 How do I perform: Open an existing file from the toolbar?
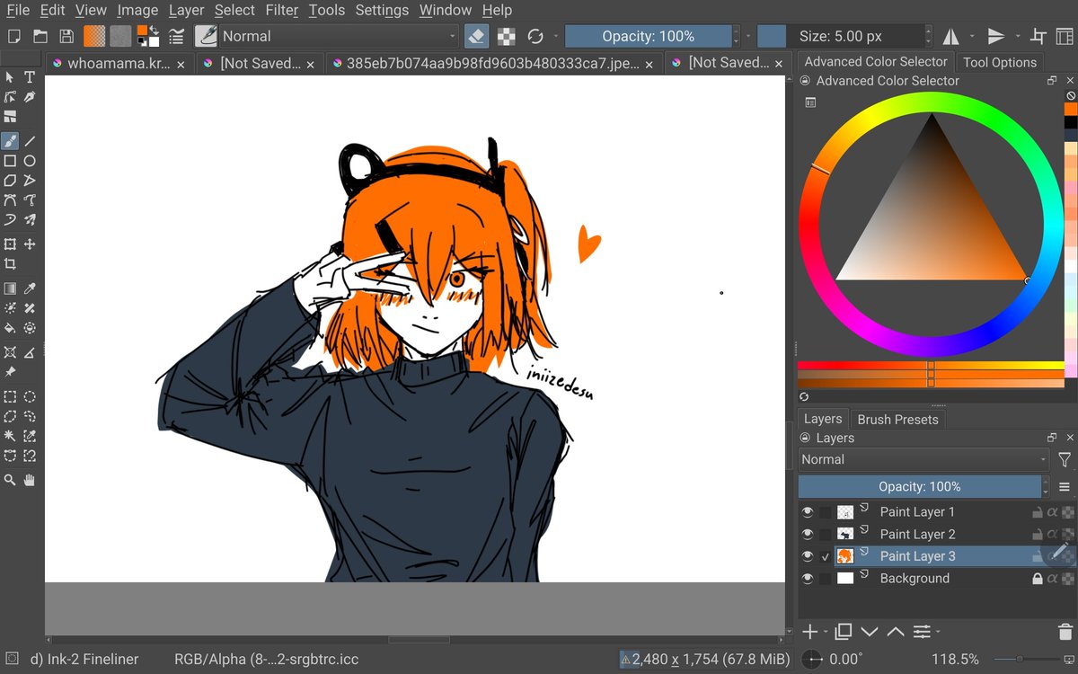pos(40,36)
